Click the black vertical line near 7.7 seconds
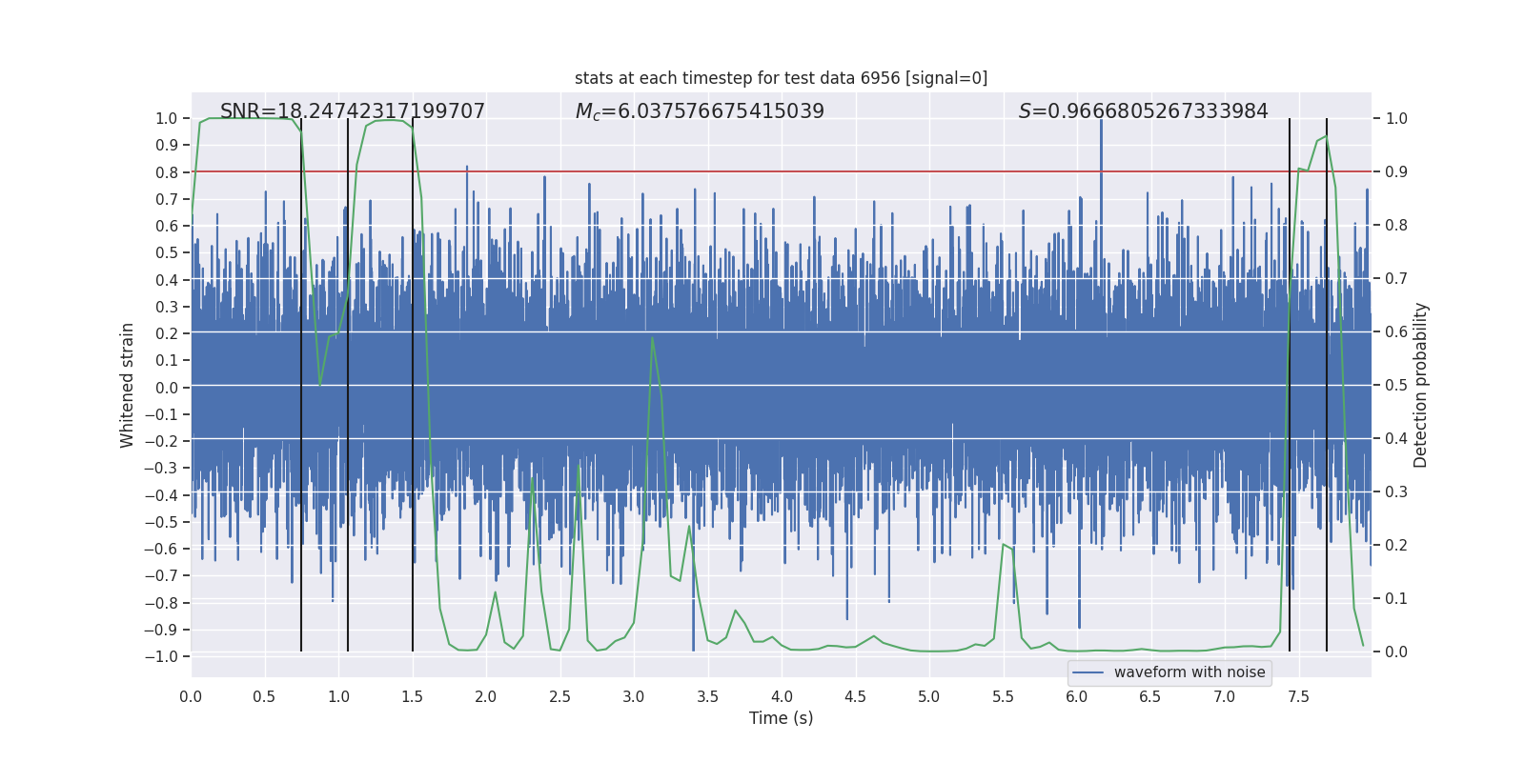The image size is (1525, 762). point(1327,385)
